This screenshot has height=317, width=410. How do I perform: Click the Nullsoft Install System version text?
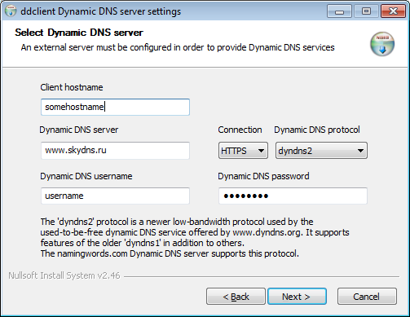click(64, 275)
